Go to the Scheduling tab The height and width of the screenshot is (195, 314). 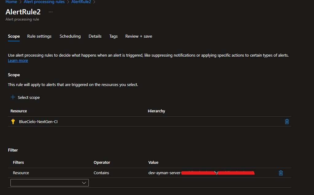click(x=70, y=36)
